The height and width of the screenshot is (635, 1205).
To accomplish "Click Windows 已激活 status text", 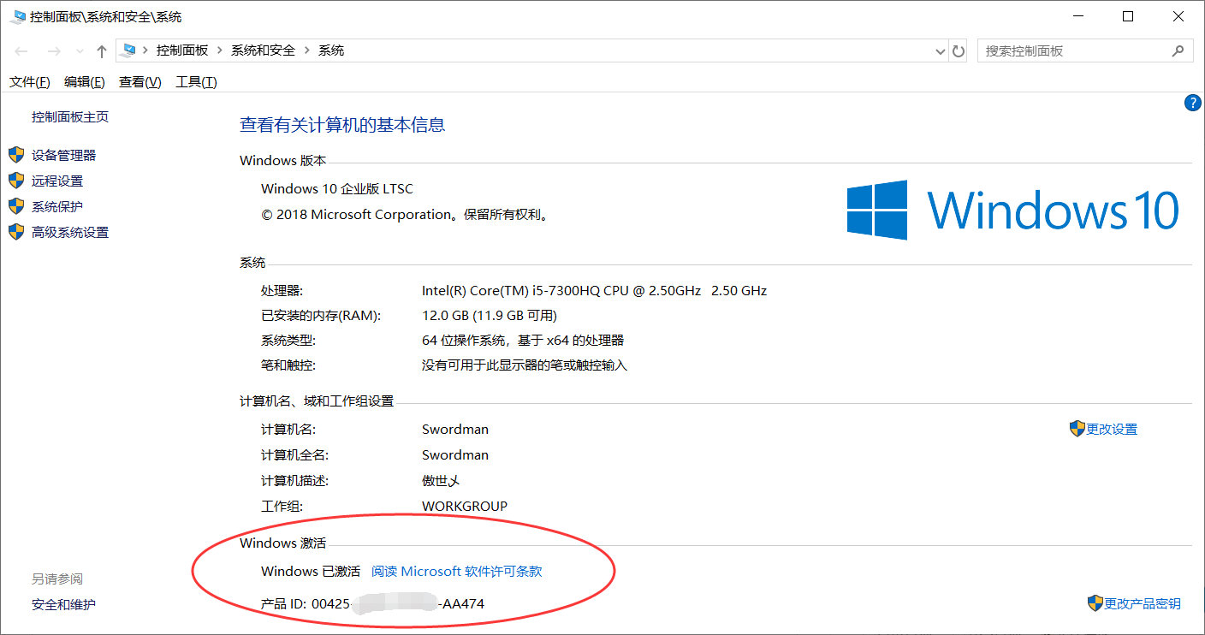I will (311, 571).
